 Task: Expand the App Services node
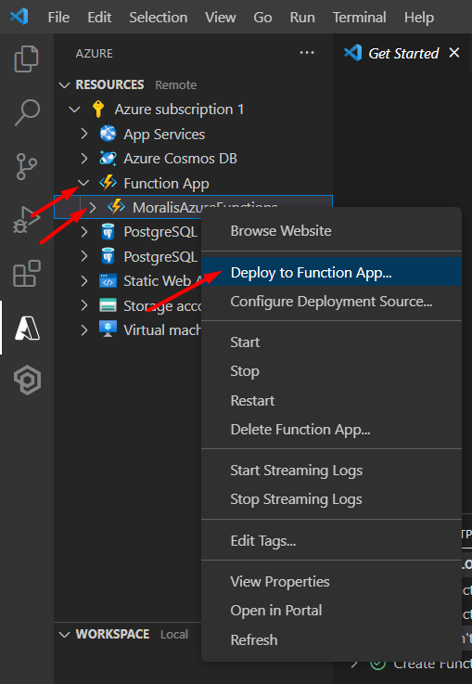click(84, 134)
